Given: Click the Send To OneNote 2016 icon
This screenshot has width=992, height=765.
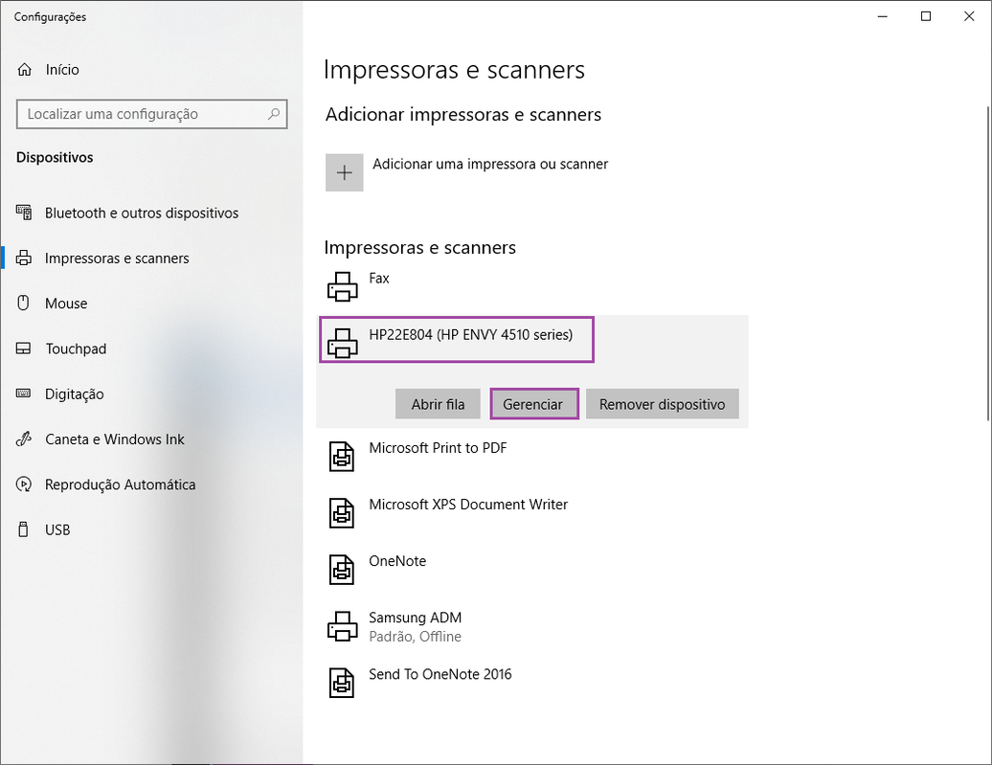Looking at the screenshot, I should click(x=342, y=683).
